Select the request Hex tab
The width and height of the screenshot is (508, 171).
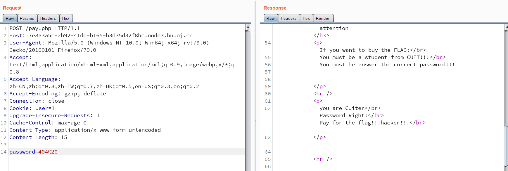[x=66, y=18]
